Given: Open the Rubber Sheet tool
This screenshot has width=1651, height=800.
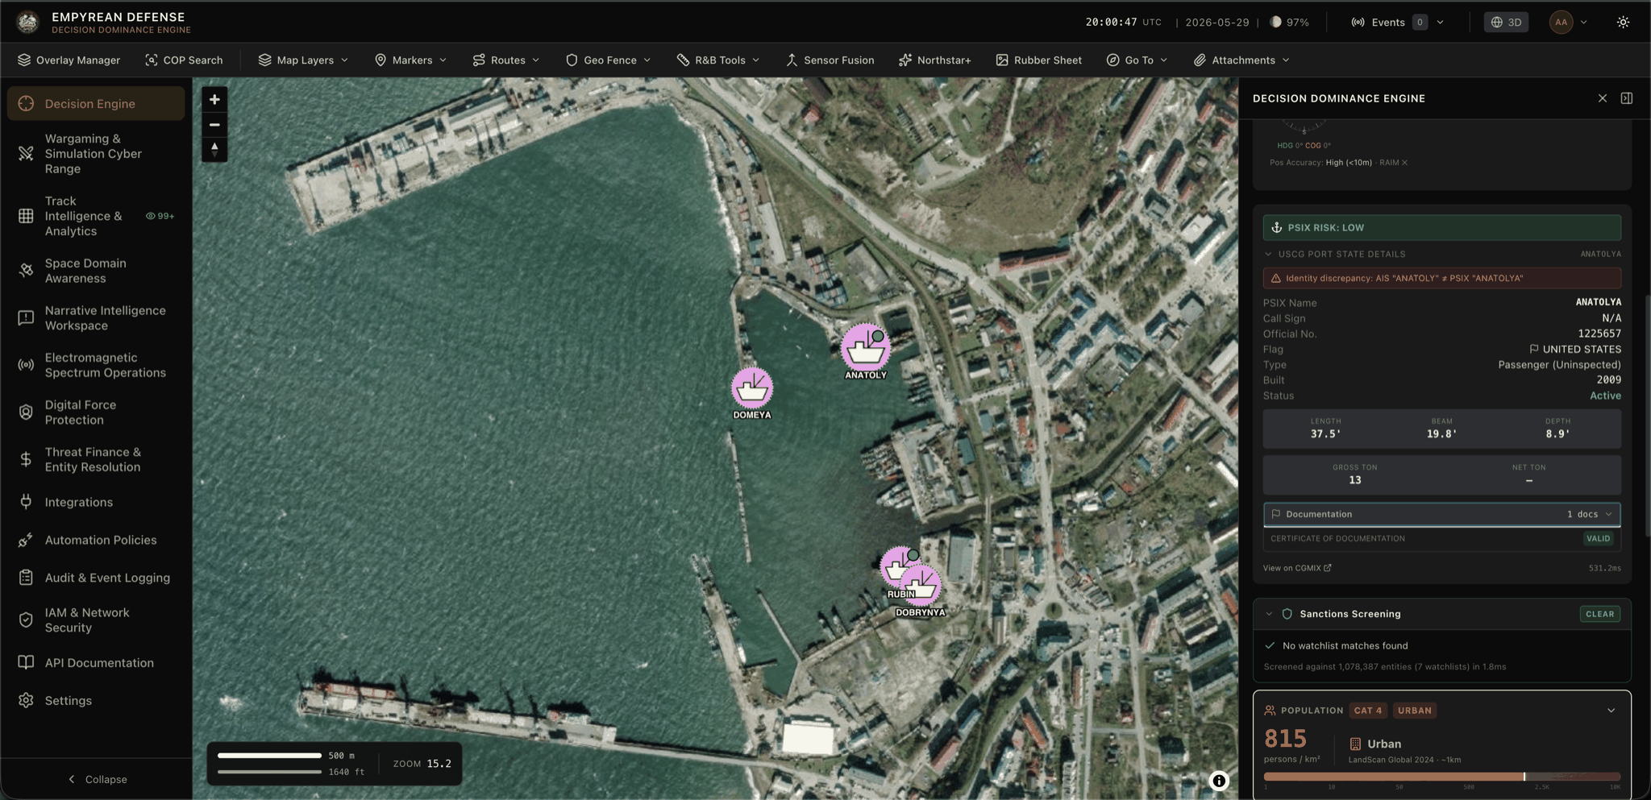Looking at the screenshot, I should pos(1039,60).
